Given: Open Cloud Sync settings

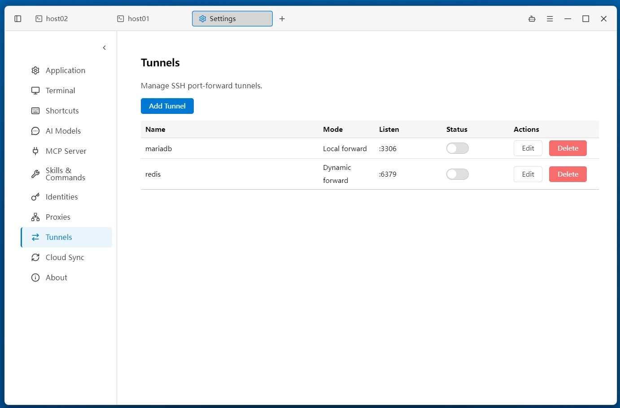Looking at the screenshot, I should pyautogui.click(x=66, y=257).
